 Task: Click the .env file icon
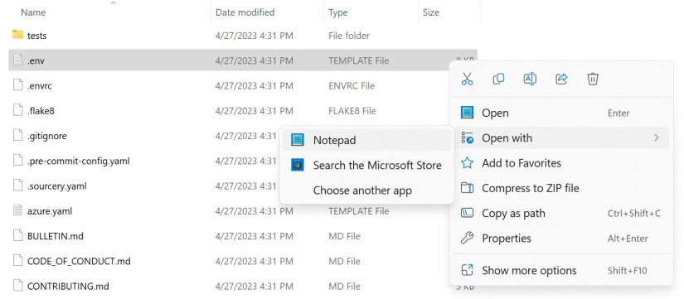17,60
